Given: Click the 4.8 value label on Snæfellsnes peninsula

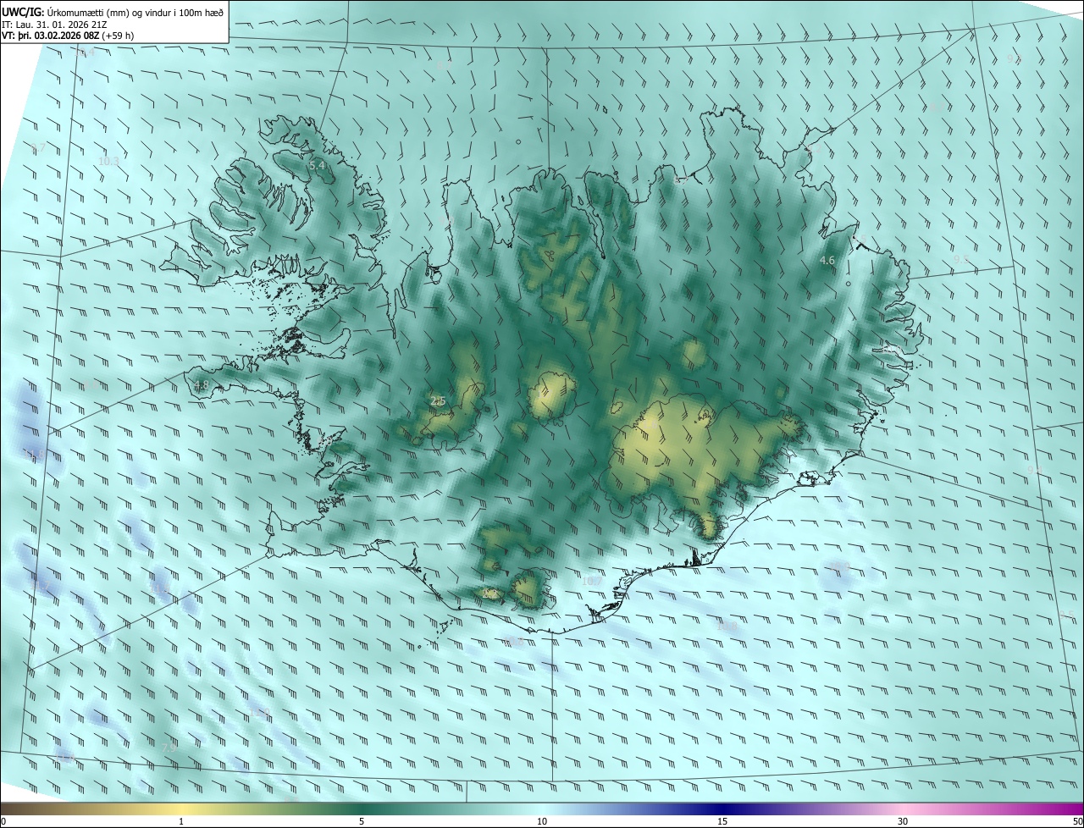Looking at the screenshot, I should pyautogui.click(x=201, y=385).
